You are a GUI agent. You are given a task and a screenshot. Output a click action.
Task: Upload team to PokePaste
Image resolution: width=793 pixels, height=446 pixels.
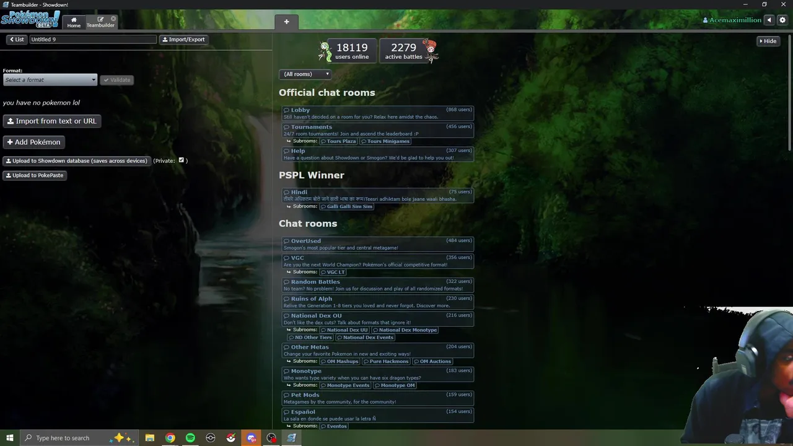pos(35,175)
